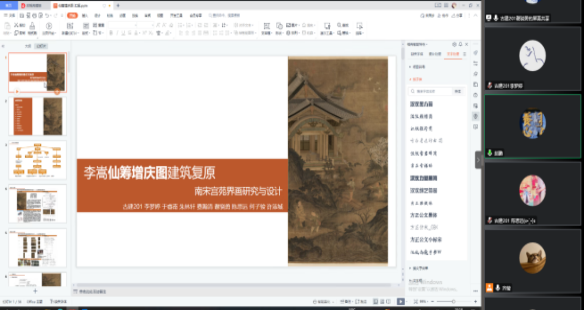The height and width of the screenshot is (311, 584).
Task: Open the 插入 (Insert) ribbon tab
Action: 85,15
